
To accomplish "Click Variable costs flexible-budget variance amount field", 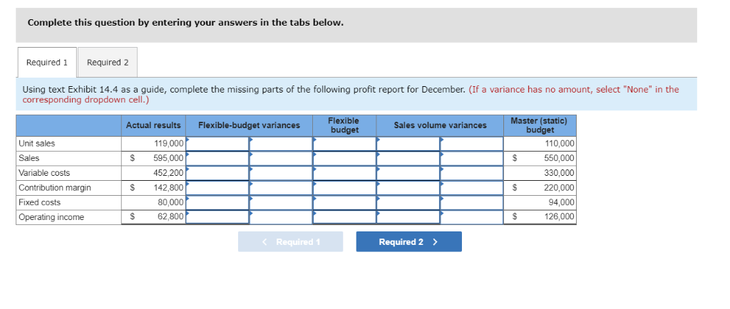I will (217, 173).
